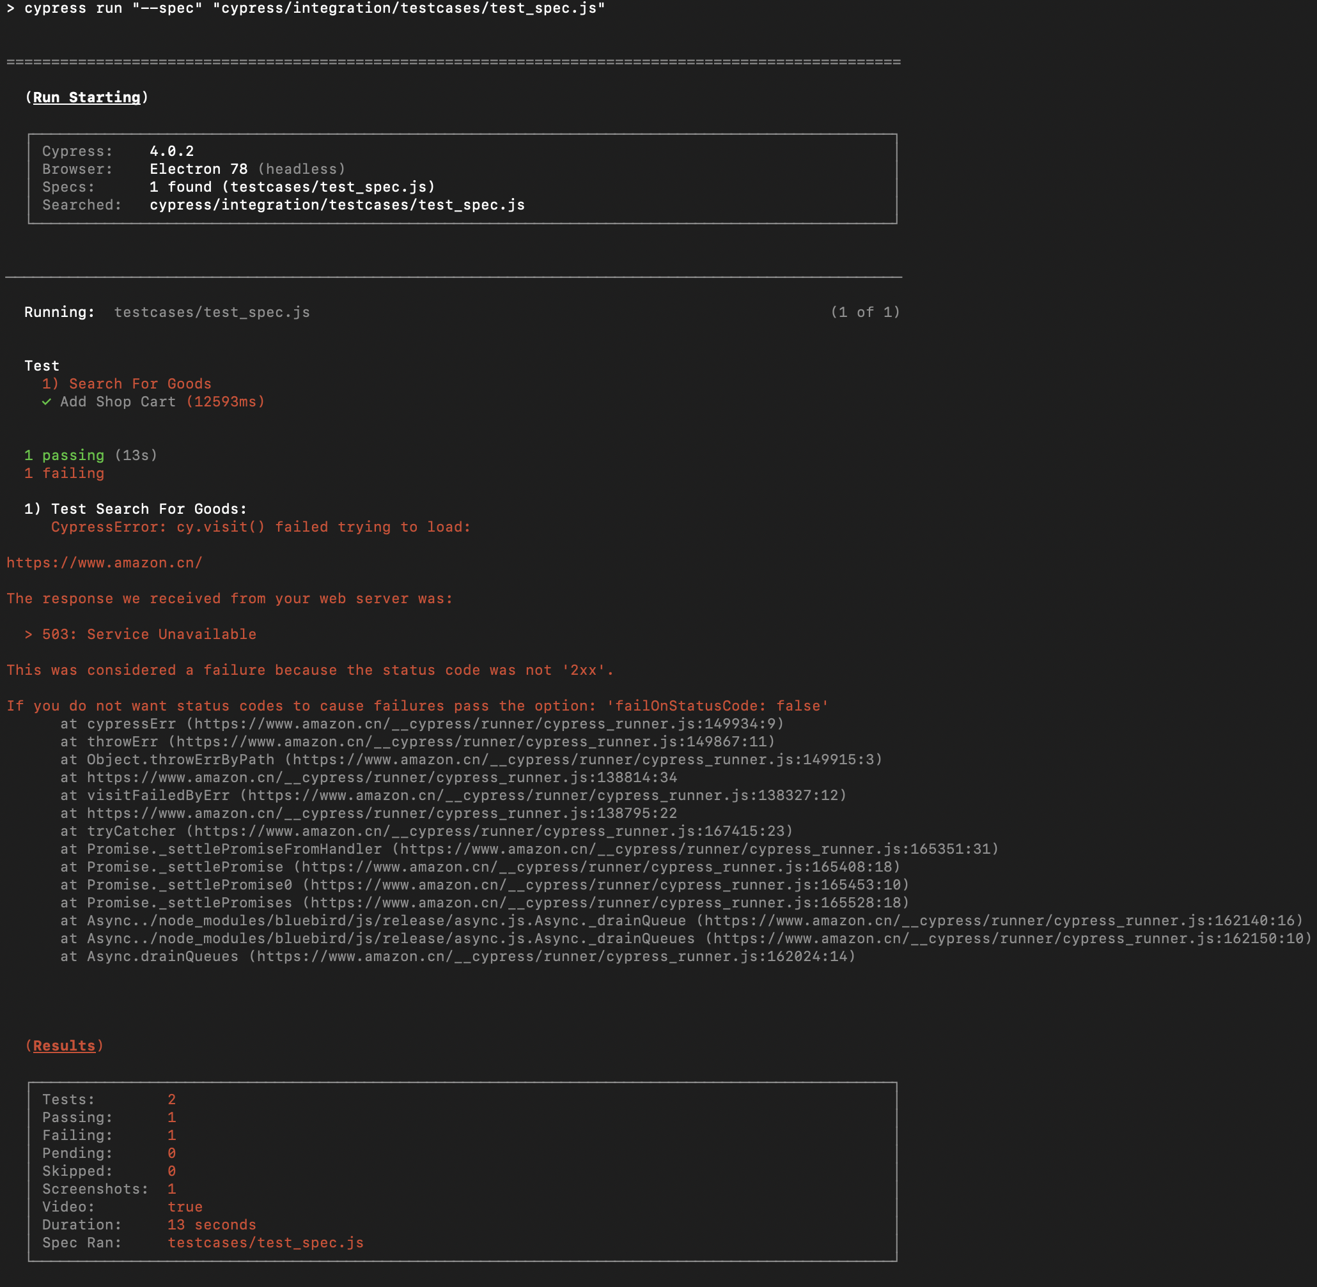Click the '503: Service Unavailable' line
The width and height of the screenshot is (1317, 1287).
[x=149, y=635]
